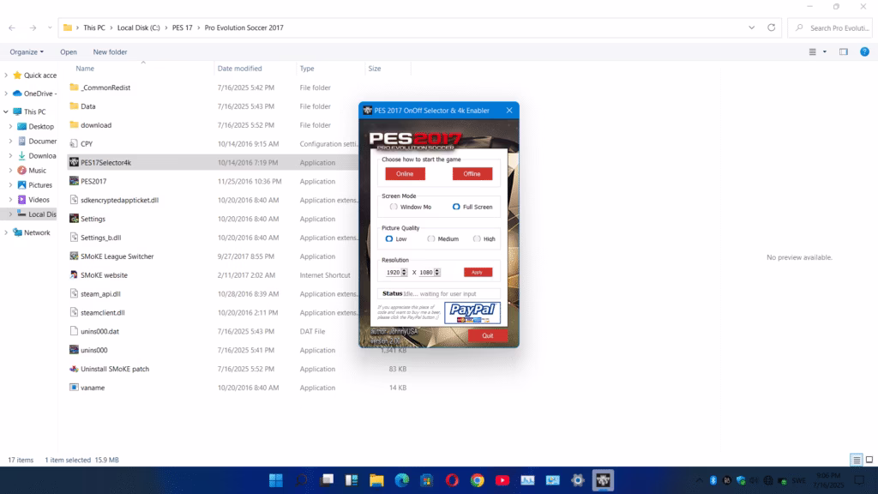Sort files by the Type column
This screenshot has height=494, width=878.
[307, 69]
